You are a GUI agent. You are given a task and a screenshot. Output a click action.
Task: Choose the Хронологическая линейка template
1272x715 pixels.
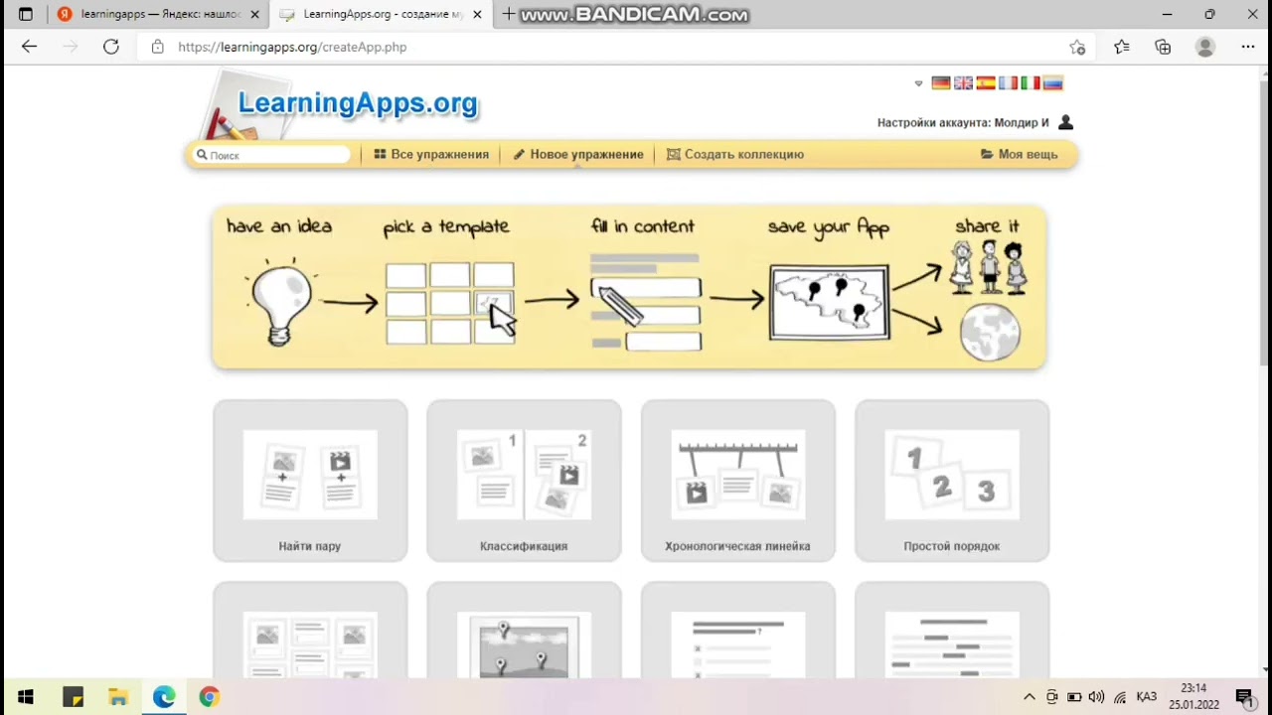[x=738, y=481]
